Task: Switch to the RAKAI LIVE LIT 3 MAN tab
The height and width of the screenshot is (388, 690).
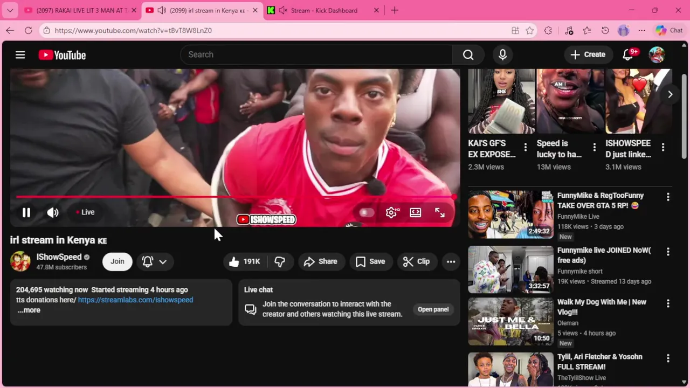Action: tap(81, 10)
